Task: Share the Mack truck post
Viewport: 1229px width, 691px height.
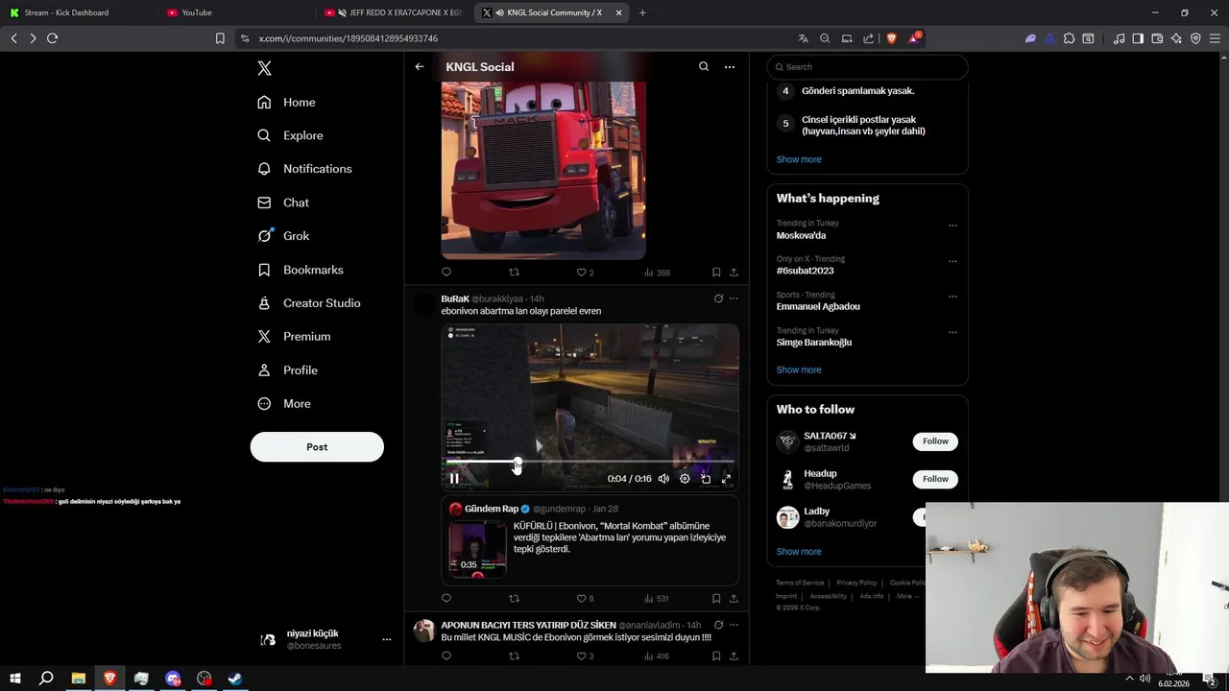Action: pyautogui.click(x=734, y=273)
